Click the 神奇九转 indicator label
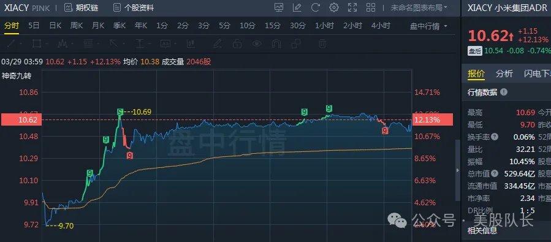This screenshot has height=242, width=551. pyautogui.click(x=17, y=76)
